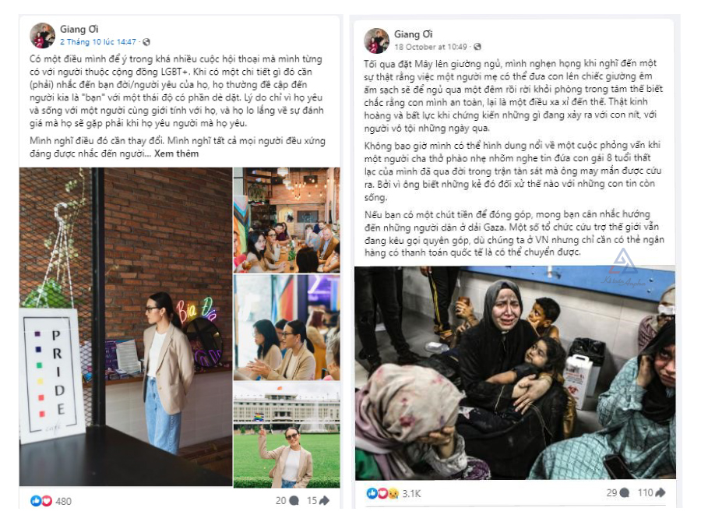
Task: Expand post text with Xem thêm
Action: tap(176, 153)
